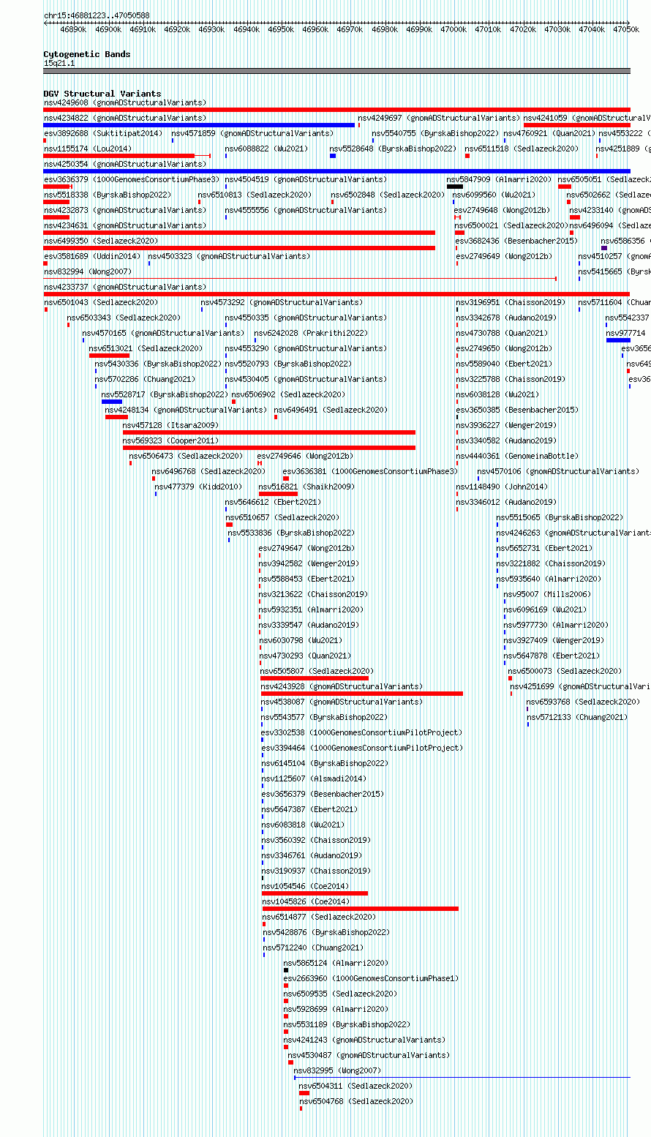Open nsv4243928 (gnomADStructuralVariants) variant
The height and width of the screenshot is (1137, 651).
point(342,686)
